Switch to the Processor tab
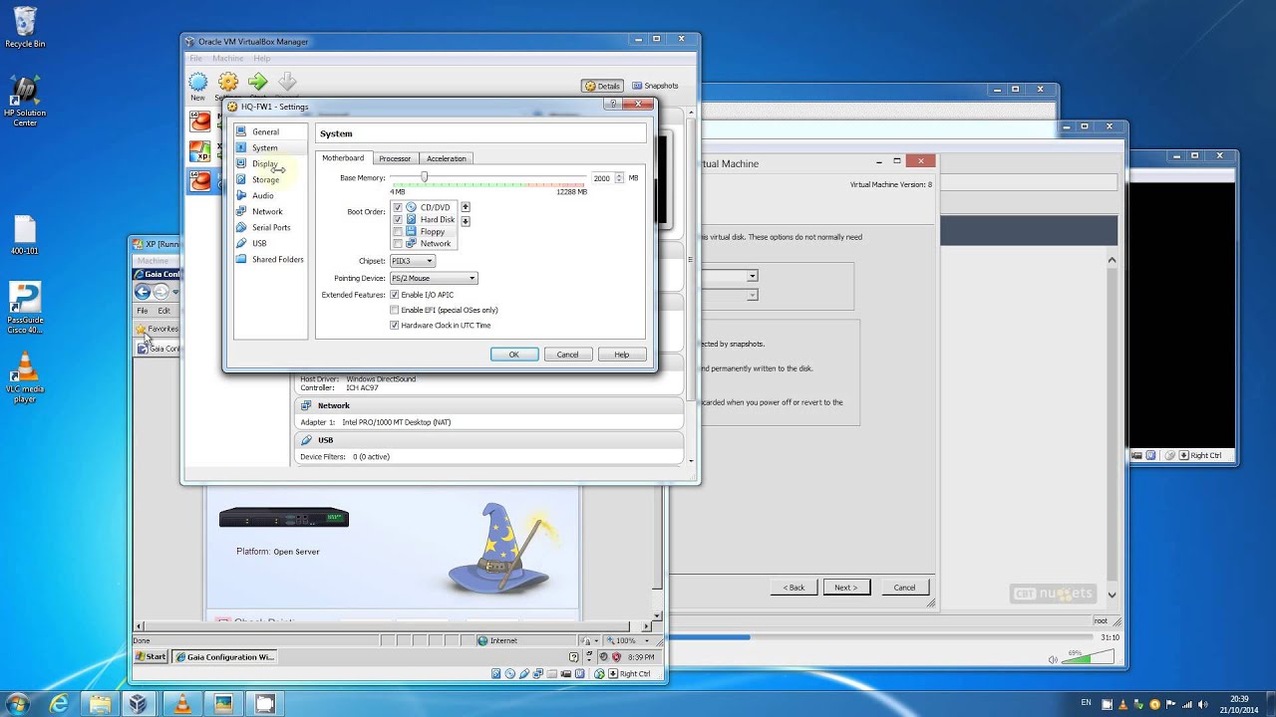1276x717 pixels. coord(395,158)
